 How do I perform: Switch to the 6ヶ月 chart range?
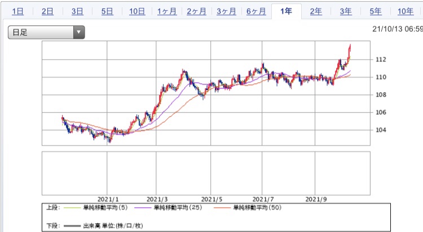point(256,11)
